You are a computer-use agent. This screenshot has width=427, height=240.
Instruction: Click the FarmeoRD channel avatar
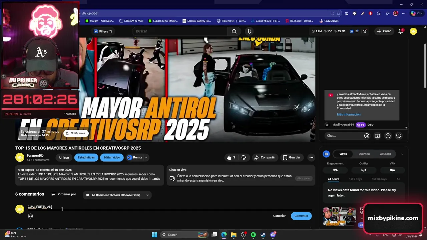(20, 157)
